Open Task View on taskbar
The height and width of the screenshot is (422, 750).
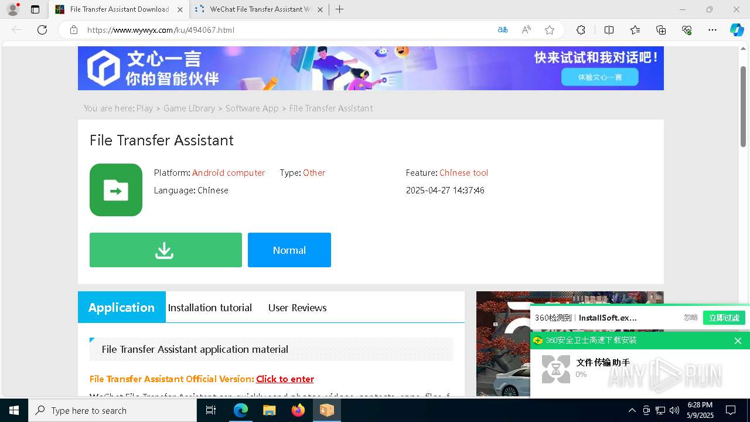[x=211, y=410]
